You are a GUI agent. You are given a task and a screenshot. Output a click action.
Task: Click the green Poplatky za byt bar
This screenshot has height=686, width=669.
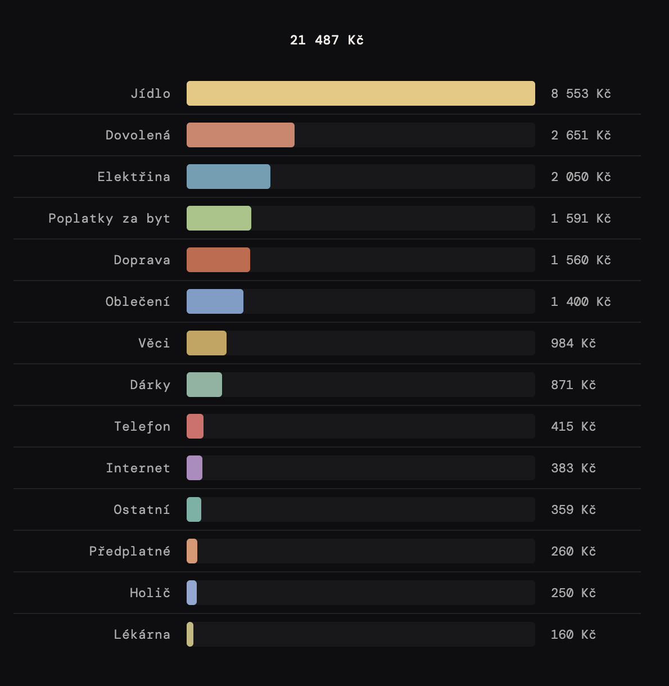pos(219,218)
